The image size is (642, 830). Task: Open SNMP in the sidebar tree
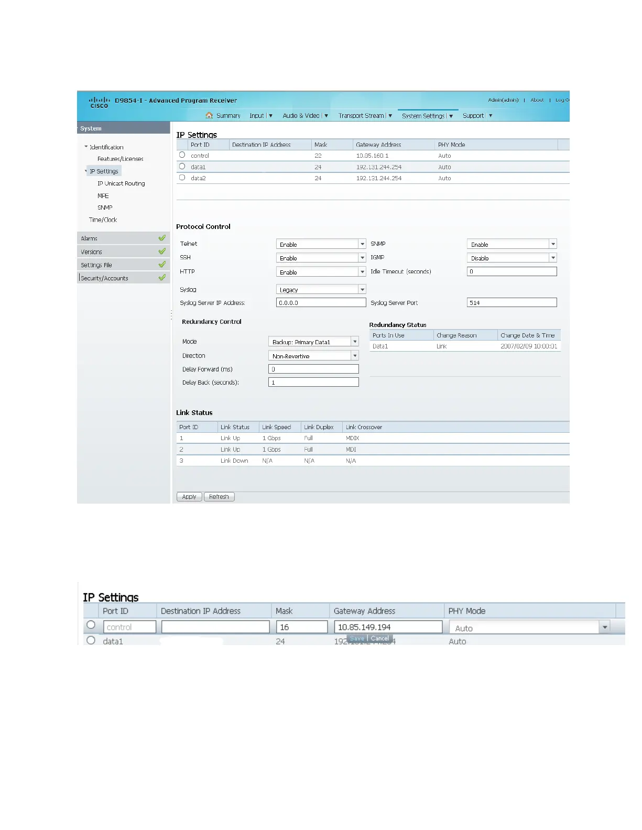(x=105, y=207)
